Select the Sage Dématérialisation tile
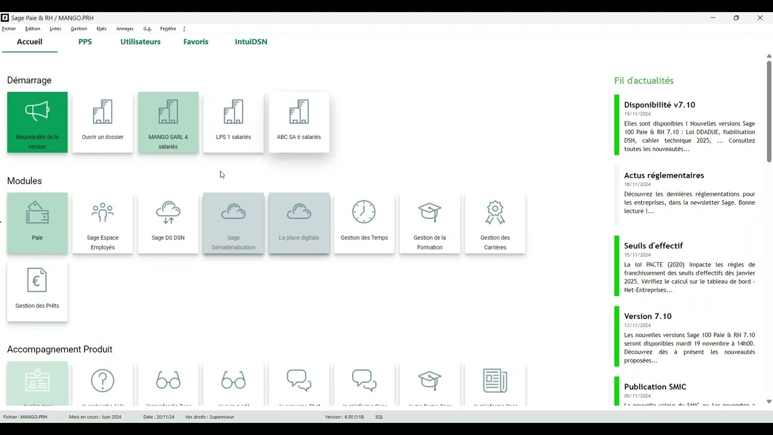The image size is (773, 435). click(x=234, y=223)
